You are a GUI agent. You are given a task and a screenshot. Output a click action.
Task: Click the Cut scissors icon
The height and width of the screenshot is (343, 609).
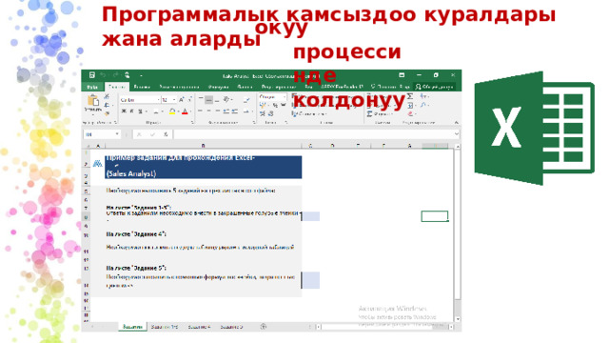[107, 96]
